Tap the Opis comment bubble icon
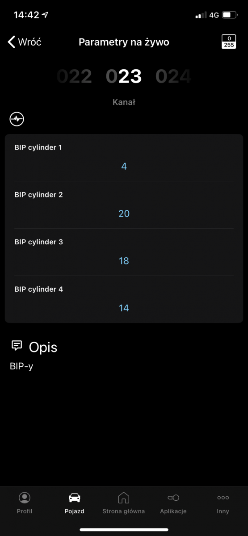248x536 pixels. [17, 345]
